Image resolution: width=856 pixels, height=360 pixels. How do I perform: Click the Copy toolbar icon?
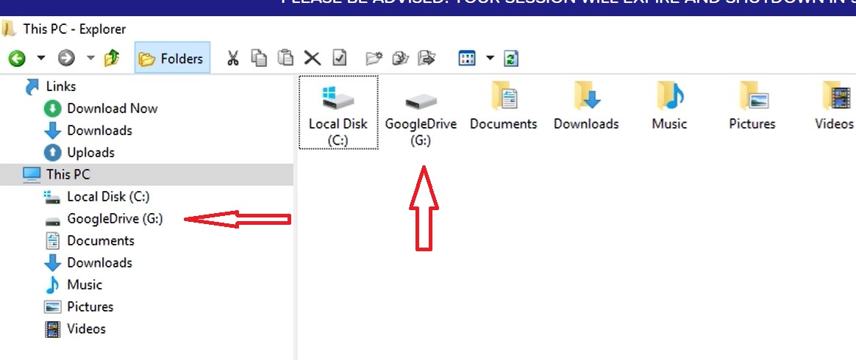coord(259,58)
